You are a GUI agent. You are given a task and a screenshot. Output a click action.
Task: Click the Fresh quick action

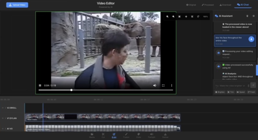point(251,92)
